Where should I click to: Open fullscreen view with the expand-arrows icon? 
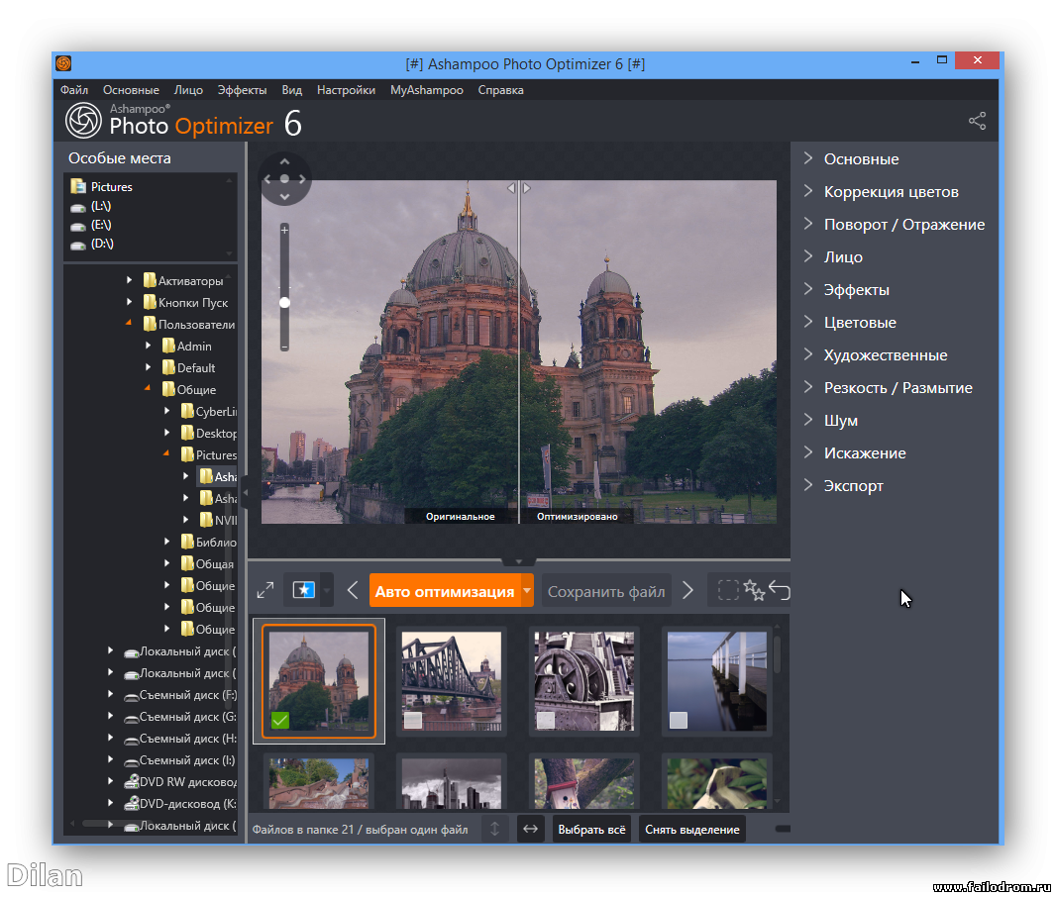[x=265, y=590]
